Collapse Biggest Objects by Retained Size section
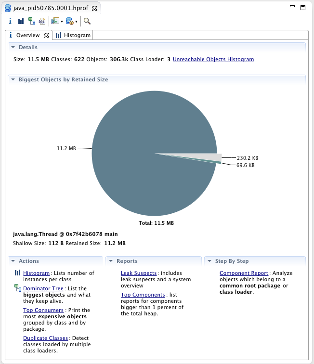The height and width of the screenshot is (364, 314). pos(13,79)
